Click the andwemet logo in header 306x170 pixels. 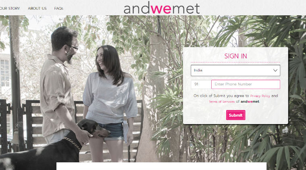click(x=162, y=8)
